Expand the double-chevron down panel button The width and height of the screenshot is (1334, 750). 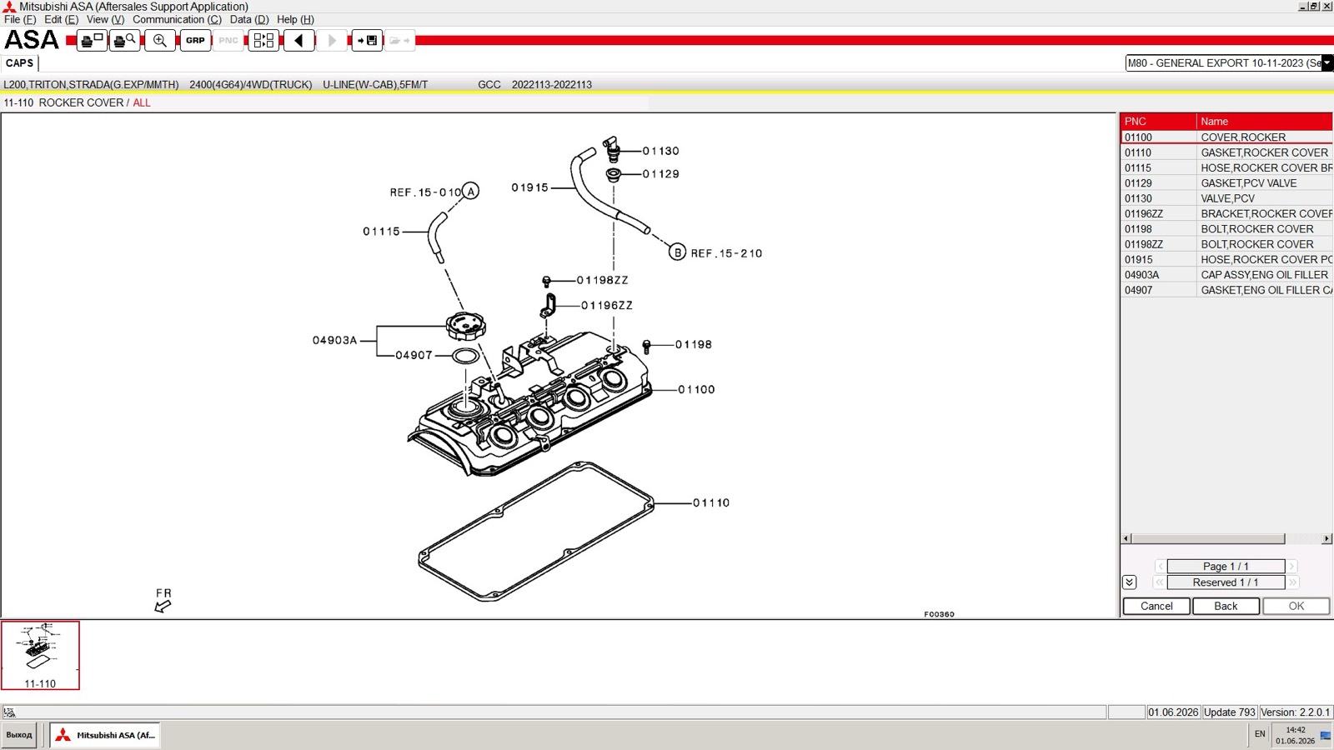point(1129,582)
